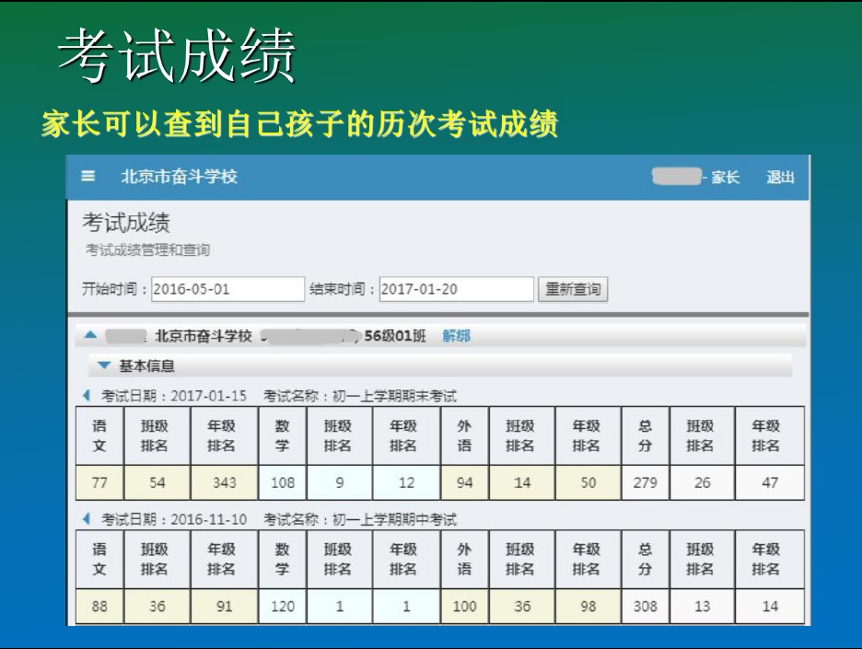The image size is (862, 649).
Task: Click the 退出 logout link
Action: pos(780,178)
